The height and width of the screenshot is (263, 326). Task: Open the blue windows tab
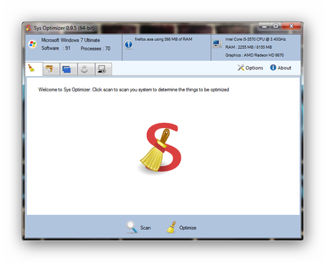(68, 70)
